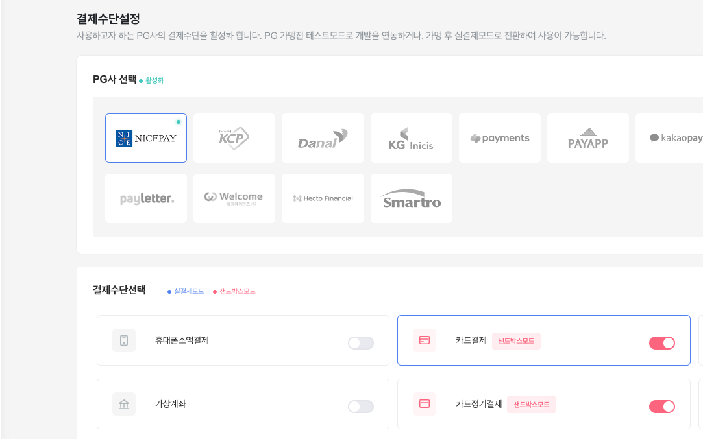Enable the 가상계좌 toggle switch
The image size is (703, 439).
tap(361, 407)
